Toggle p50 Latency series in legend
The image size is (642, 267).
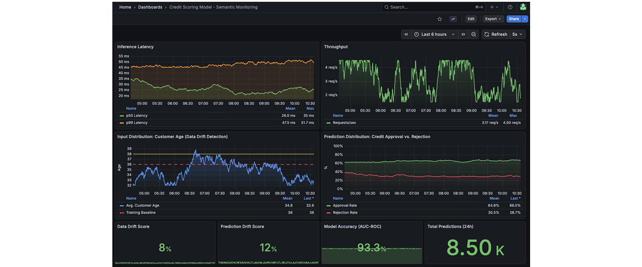pyautogui.click(x=136, y=116)
